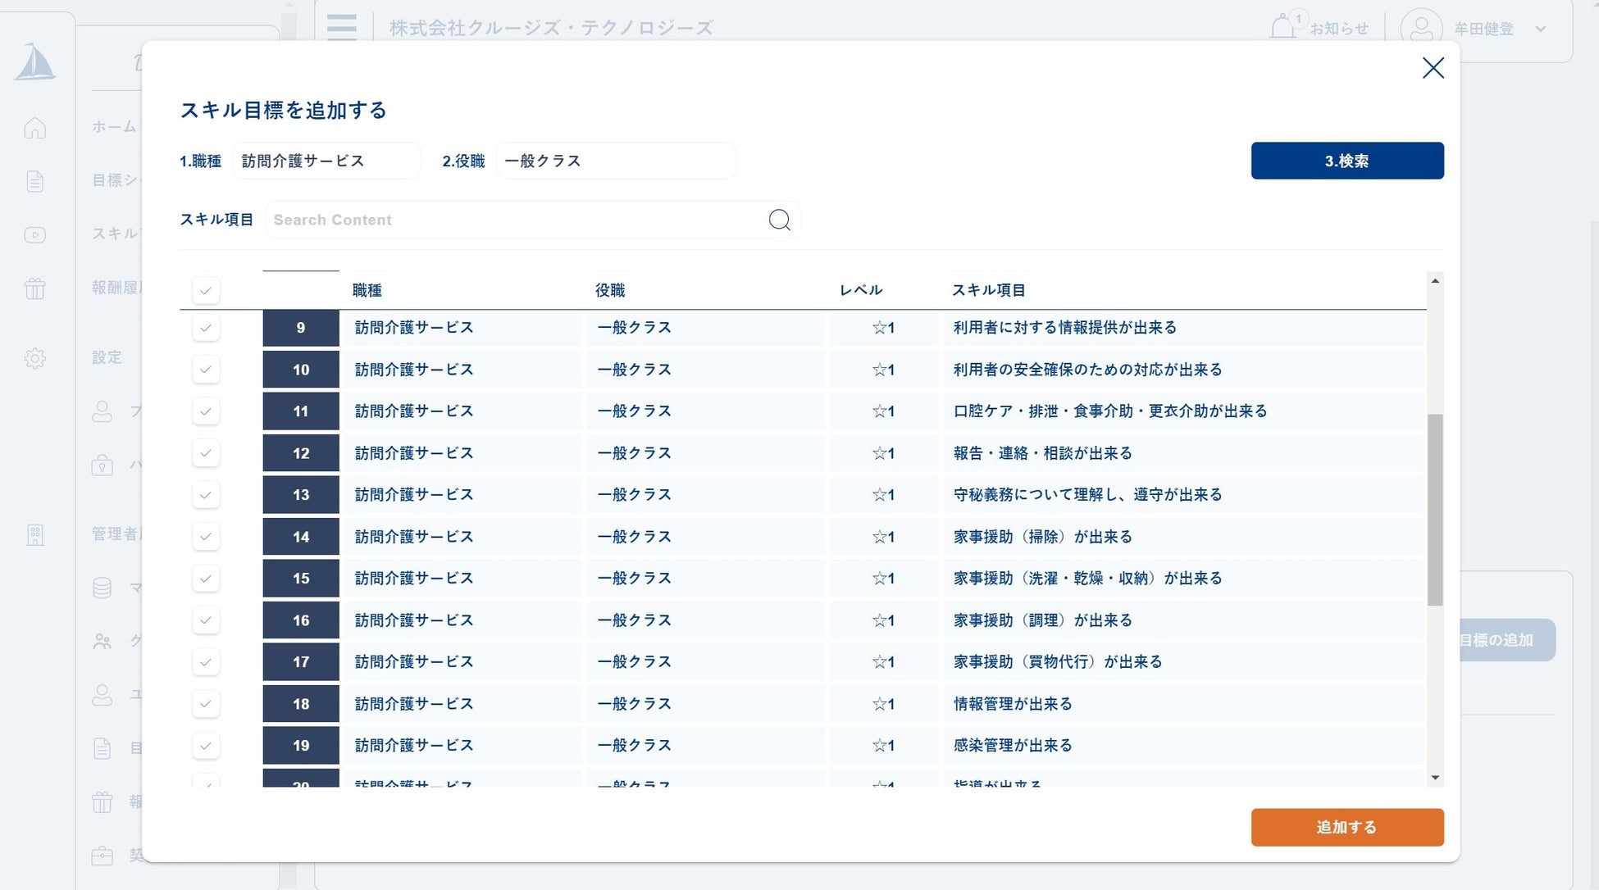This screenshot has height=890, width=1599.
Task: Click the home icon in left sidebar
Action: [34, 128]
